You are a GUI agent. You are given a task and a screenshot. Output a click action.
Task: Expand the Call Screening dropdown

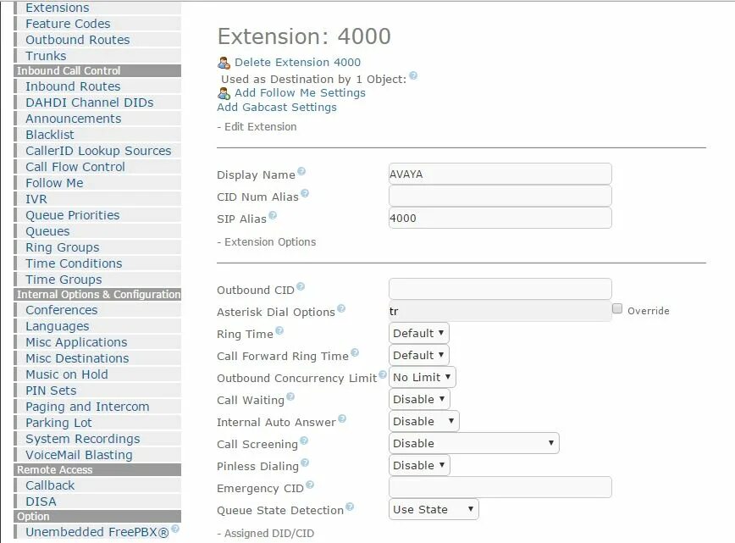pyautogui.click(x=473, y=443)
